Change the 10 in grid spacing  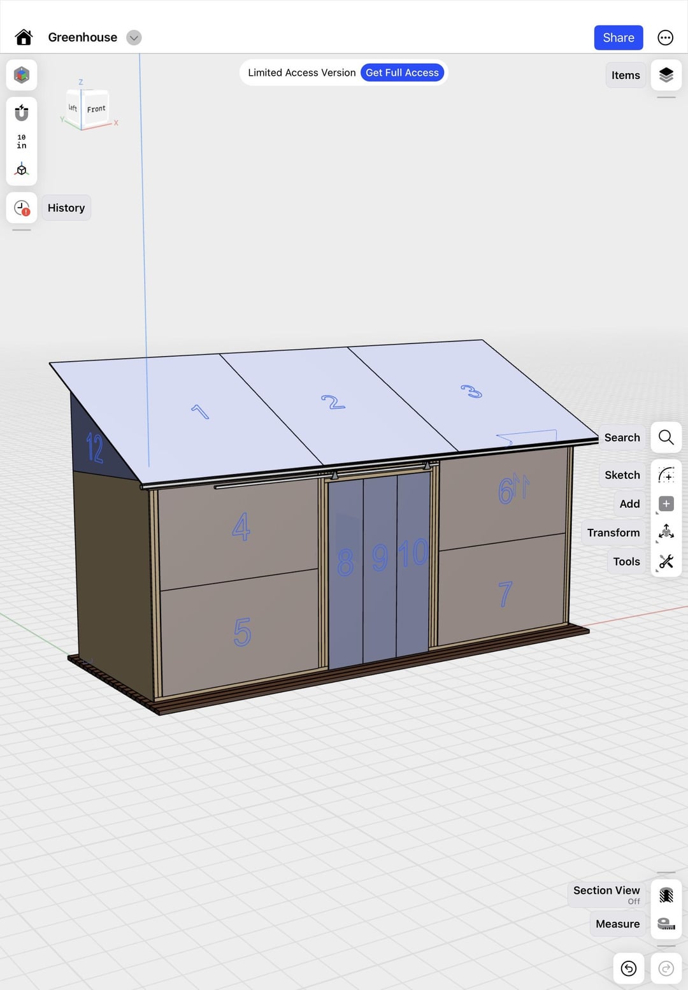[x=22, y=141]
